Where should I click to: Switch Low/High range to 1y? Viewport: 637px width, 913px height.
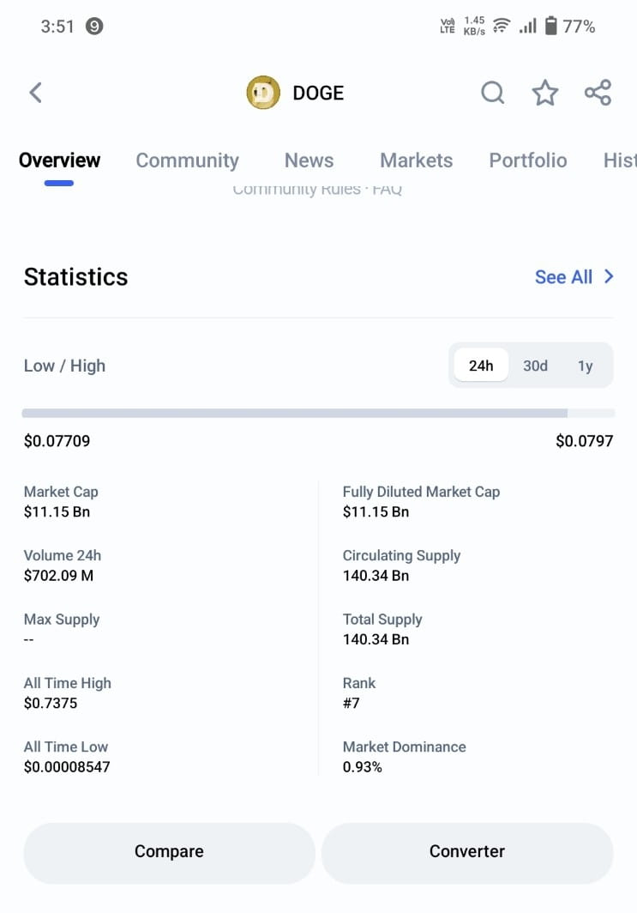click(585, 366)
